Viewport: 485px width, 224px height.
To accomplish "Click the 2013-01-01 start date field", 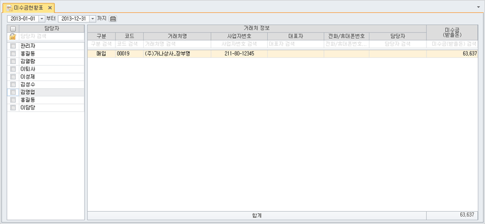I will point(23,19).
